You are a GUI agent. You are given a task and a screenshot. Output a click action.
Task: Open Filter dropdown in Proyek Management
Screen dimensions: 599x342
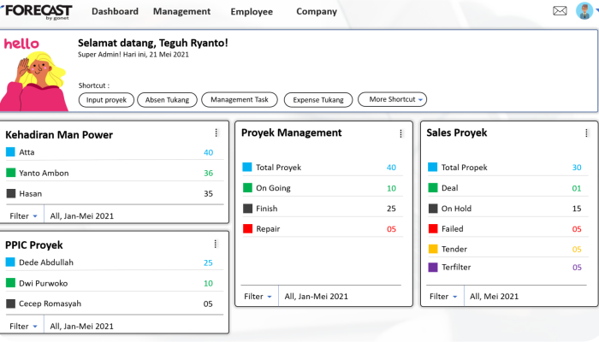[x=258, y=296]
